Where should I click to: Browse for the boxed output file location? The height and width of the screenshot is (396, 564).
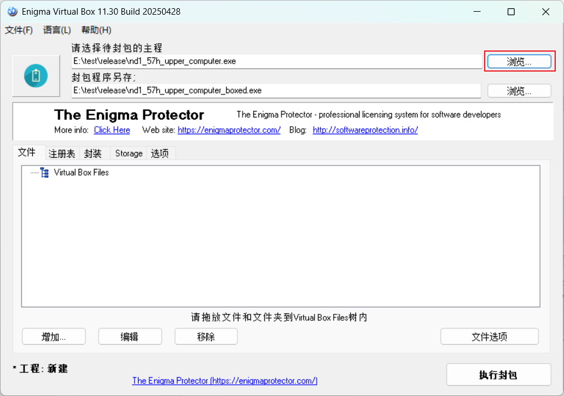[x=519, y=91]
